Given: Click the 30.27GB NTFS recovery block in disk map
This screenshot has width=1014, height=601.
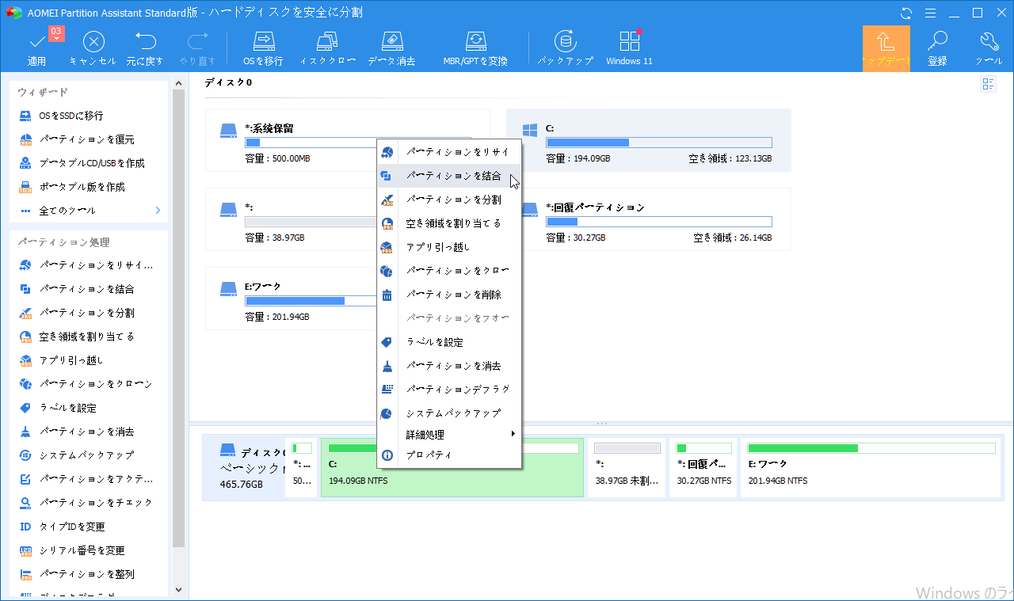Looking at the screenshot, I should (703, 468).
